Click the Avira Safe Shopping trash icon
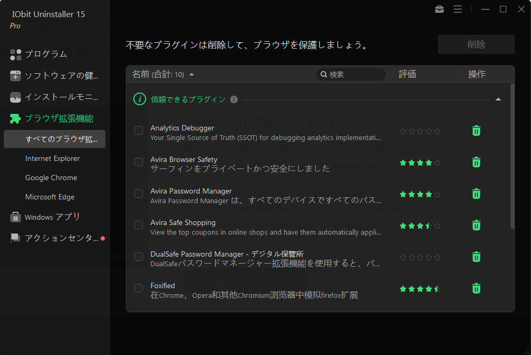This screenshot has width=531, height=355. point(476,225)
